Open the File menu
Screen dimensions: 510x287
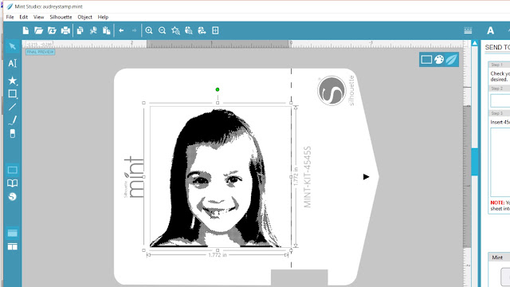pyautogui.click(x=10, y=17)
